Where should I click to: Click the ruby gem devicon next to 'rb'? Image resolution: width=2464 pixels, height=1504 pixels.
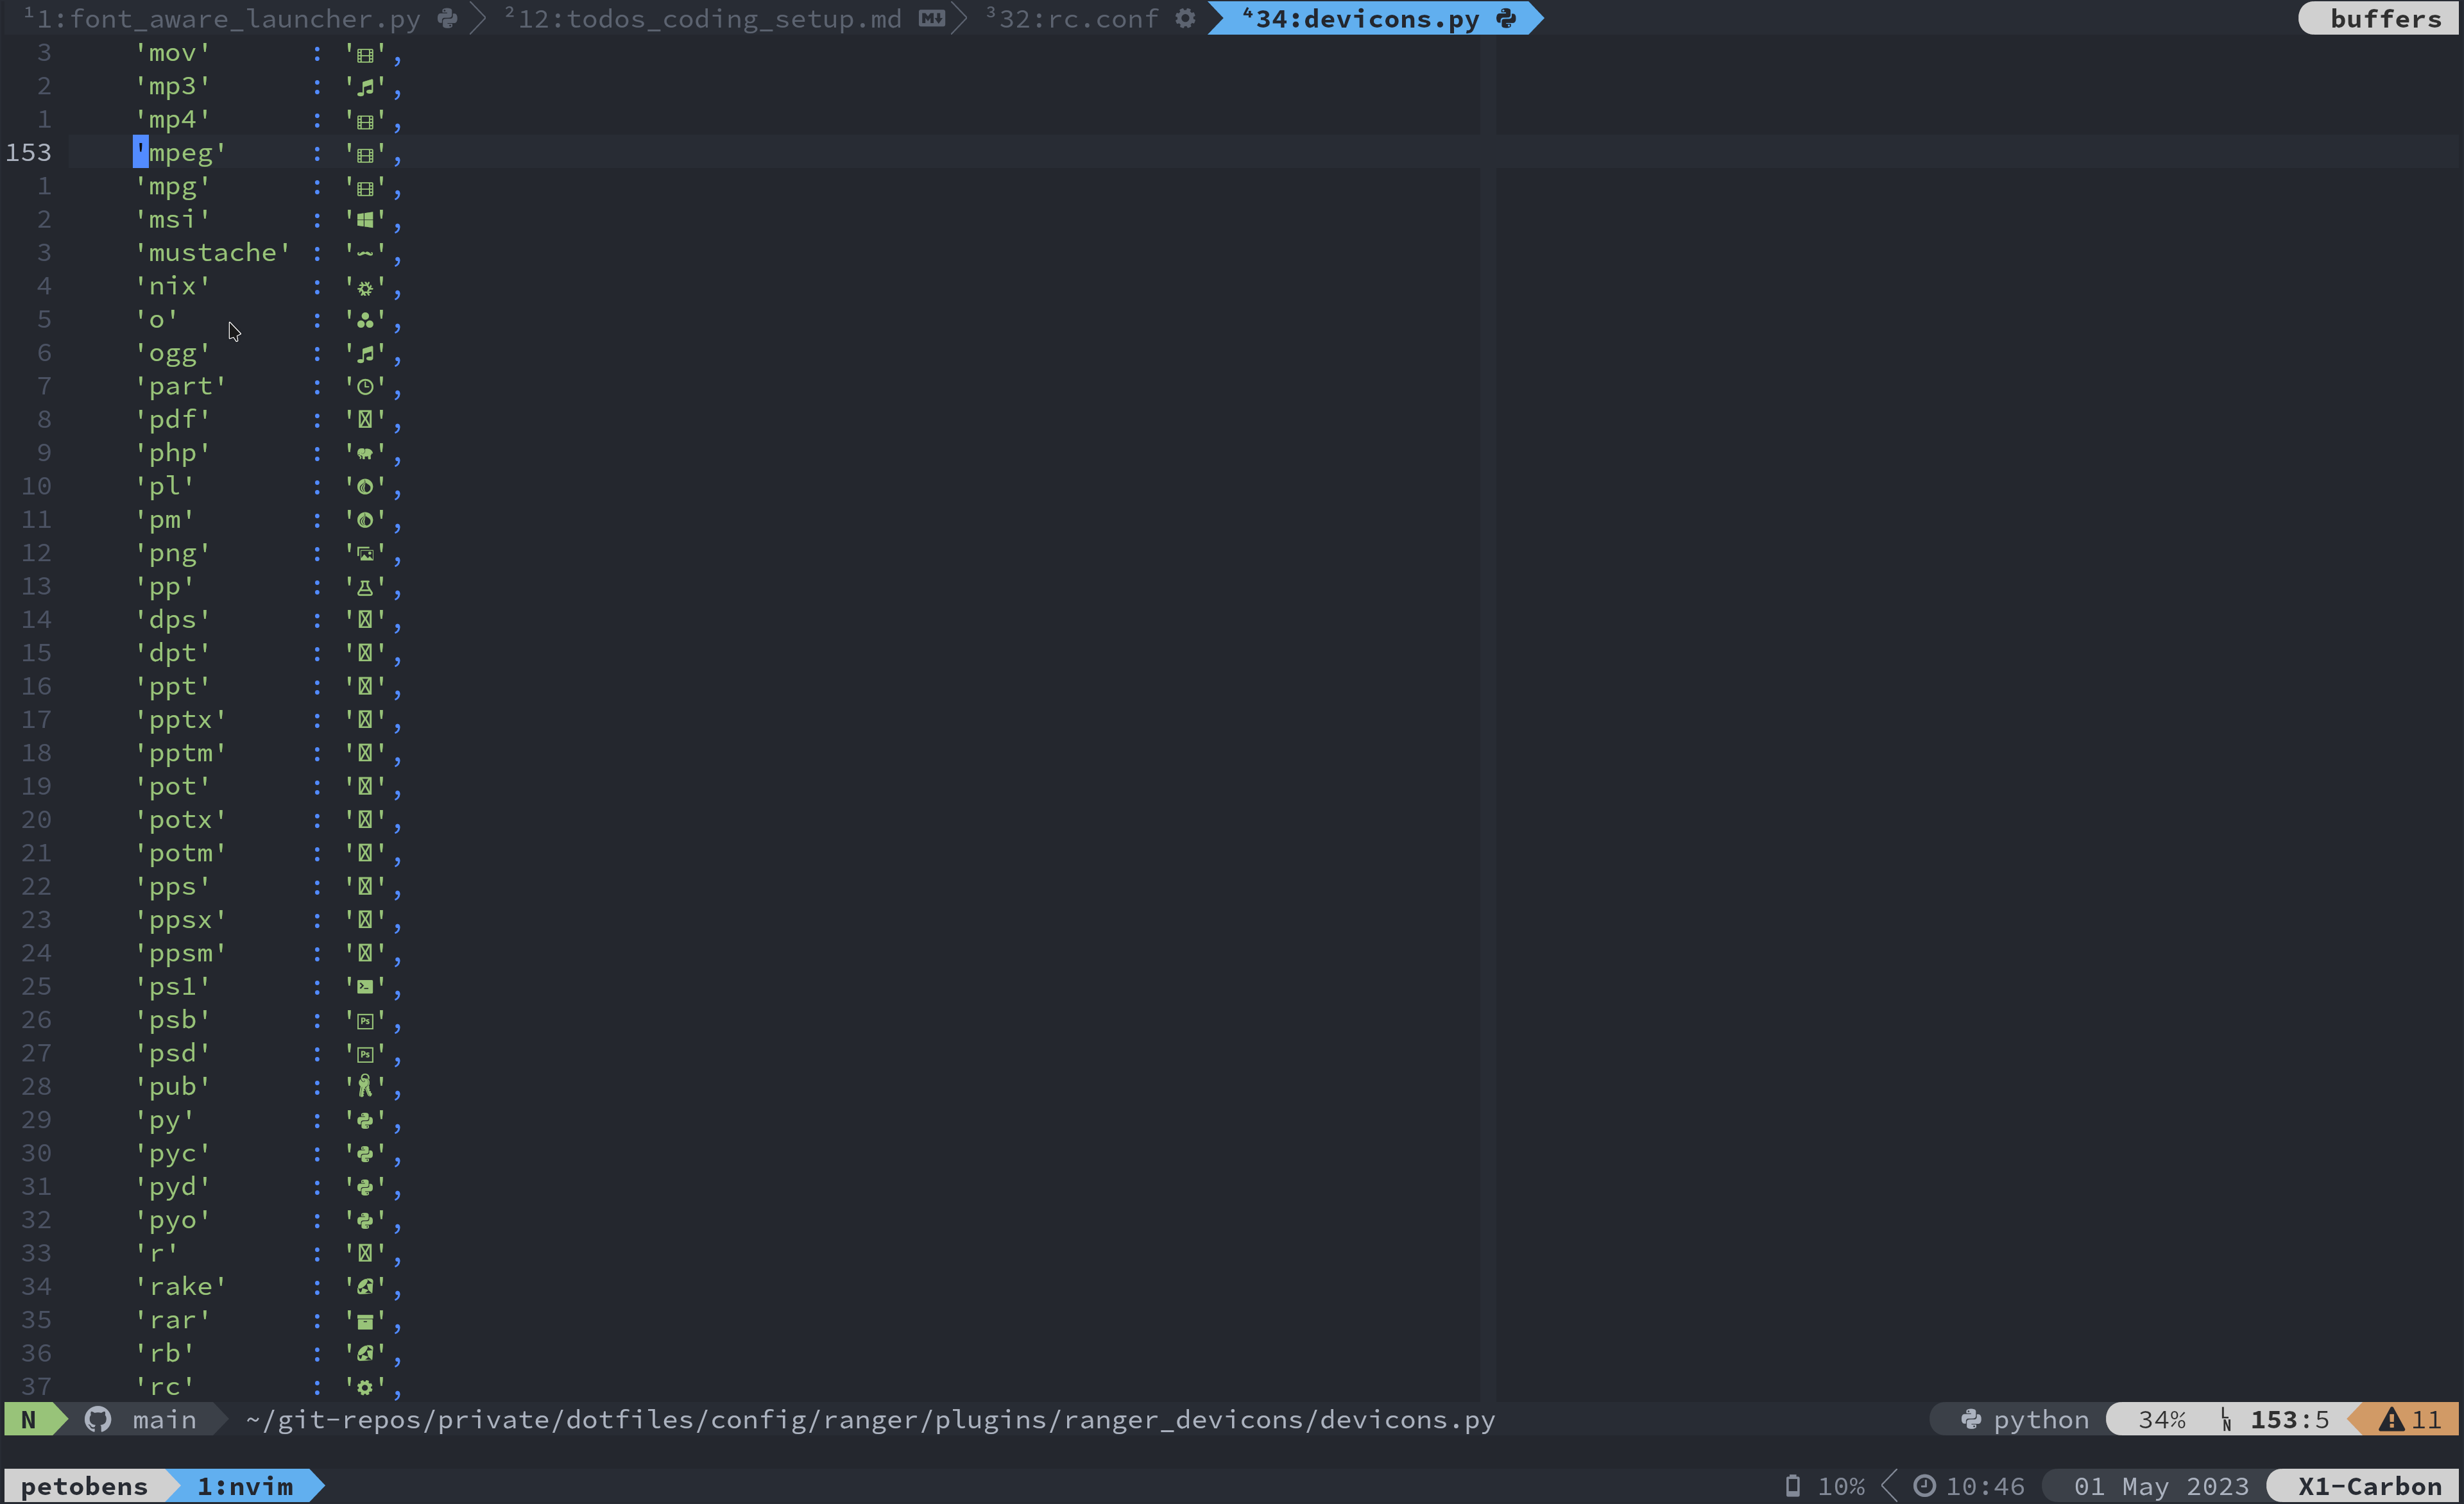(x=366, y=1353)
